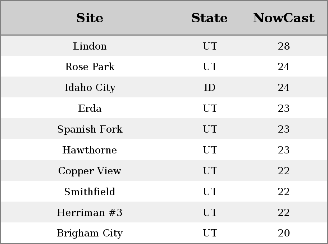
Task: Select the UT state cell for Brigham City
Action: [210, 233]
